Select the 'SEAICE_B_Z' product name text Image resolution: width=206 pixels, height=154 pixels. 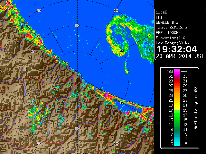pyautogui.click(x=167, y=22)
